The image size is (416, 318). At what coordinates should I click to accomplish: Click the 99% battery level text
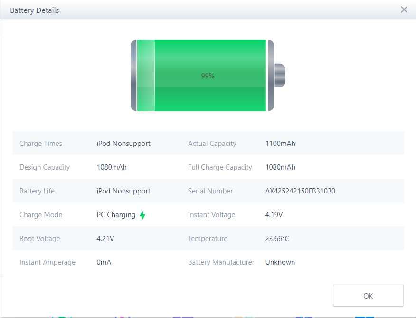208,76
